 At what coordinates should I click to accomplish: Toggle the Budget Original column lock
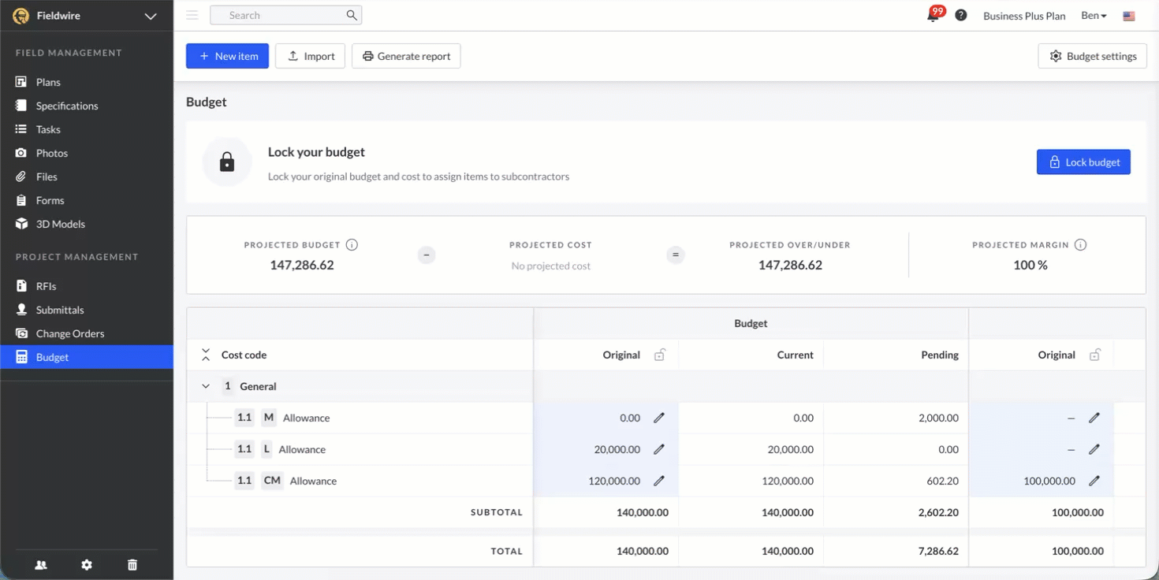click(x=660, y=355)
